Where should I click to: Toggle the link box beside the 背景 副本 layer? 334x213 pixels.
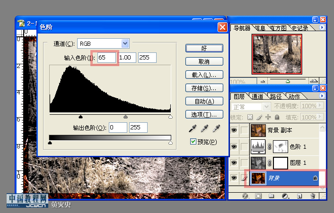(244, 130)
